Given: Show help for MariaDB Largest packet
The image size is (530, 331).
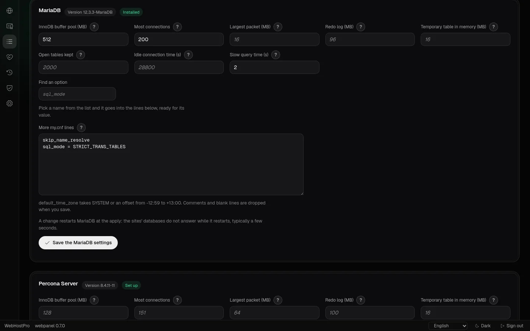Looking at the screenshot, I should tap(278, 27).
